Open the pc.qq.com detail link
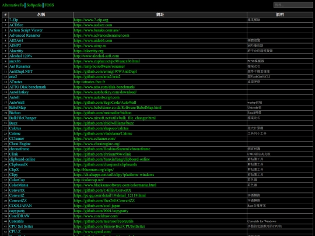This screenshot has width=315, height=236. (x=110, y=195)
